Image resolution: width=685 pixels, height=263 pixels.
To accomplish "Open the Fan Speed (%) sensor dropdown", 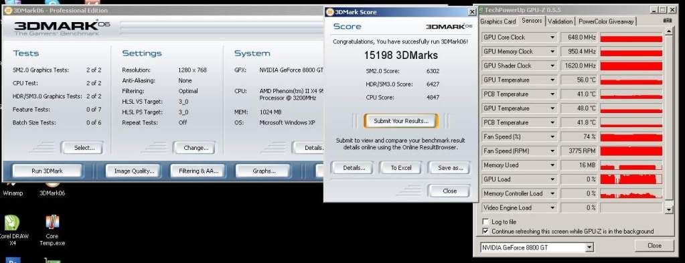I will click(552, 137).
